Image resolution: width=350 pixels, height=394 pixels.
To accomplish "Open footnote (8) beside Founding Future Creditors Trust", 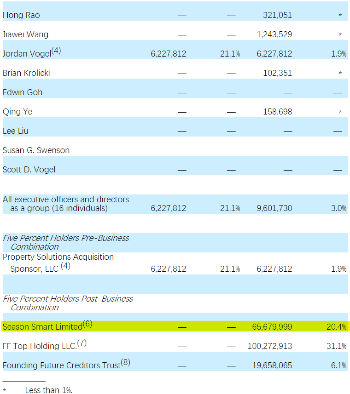I will (x=126, y=363).
